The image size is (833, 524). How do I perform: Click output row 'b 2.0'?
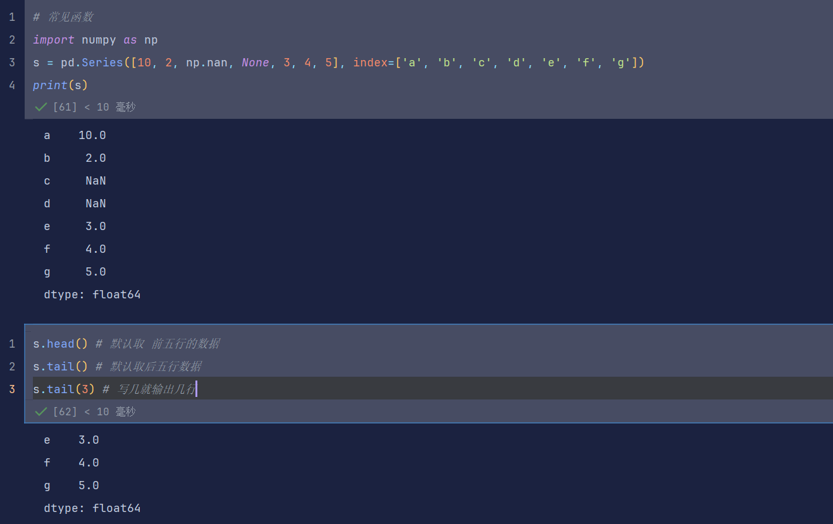point(75,158)
